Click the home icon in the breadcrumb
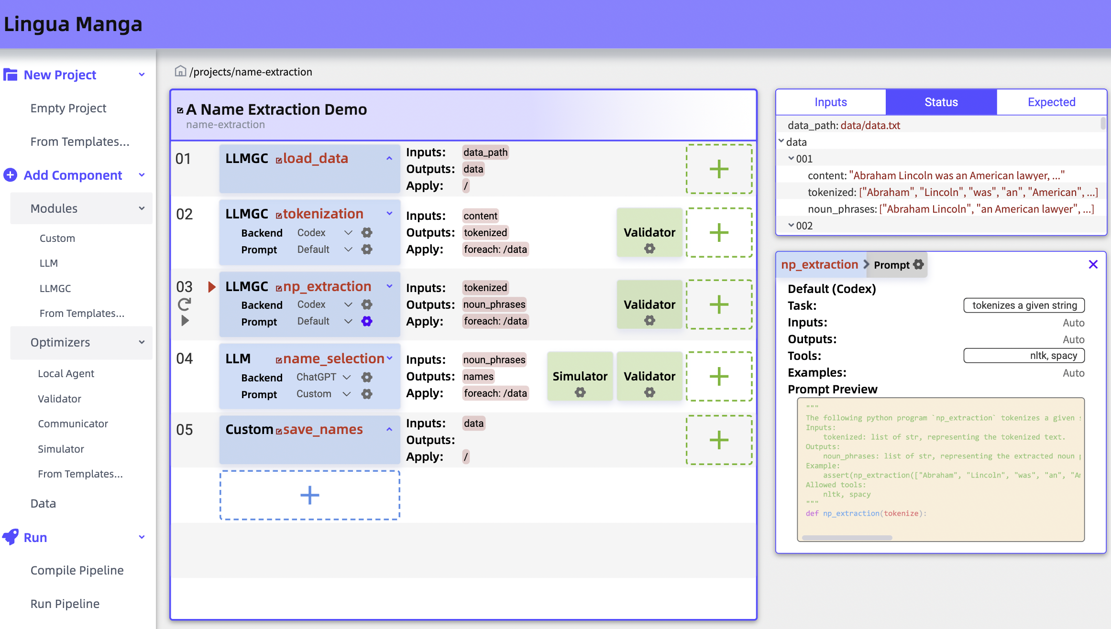 (x=180, y=72)
